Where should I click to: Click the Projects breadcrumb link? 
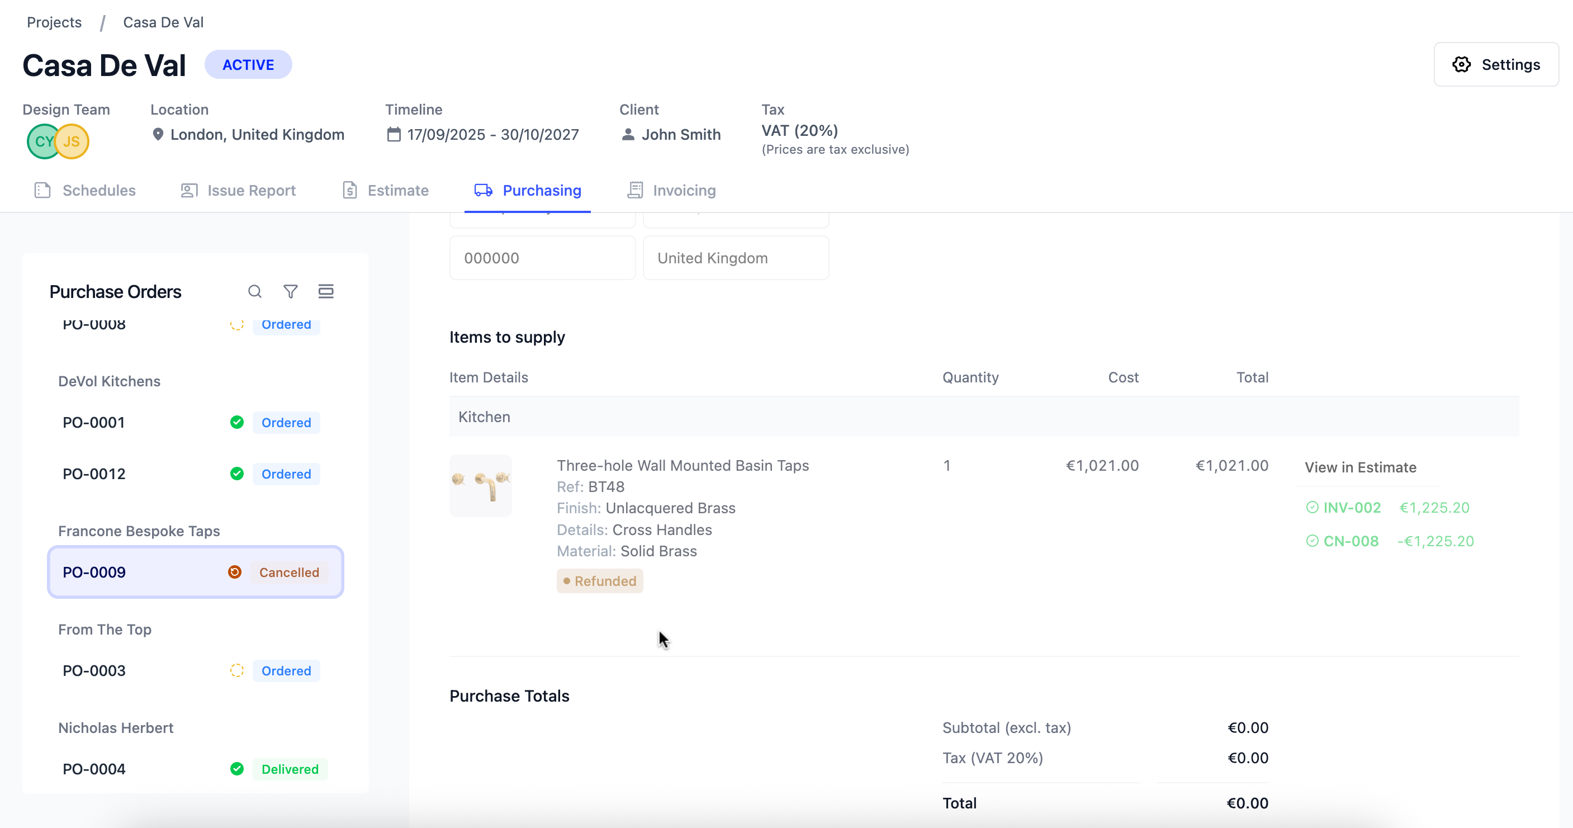tap(54, 22)
